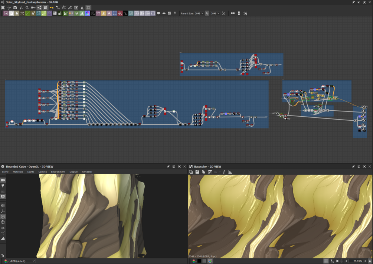Click the light bulb icon in 3D view sidebar

3,186
